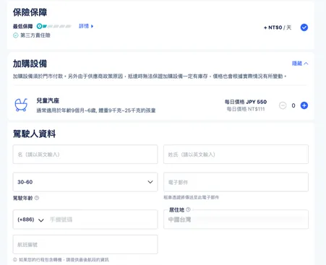
Task: Select the 居住地 field showing 中國台灣
Action: [x=236, y=220]
